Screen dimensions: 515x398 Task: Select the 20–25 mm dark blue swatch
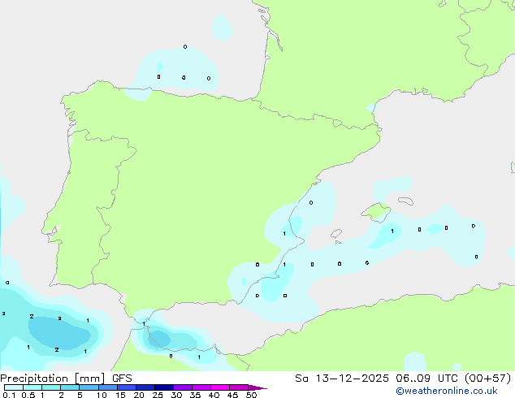pos(145,387)
